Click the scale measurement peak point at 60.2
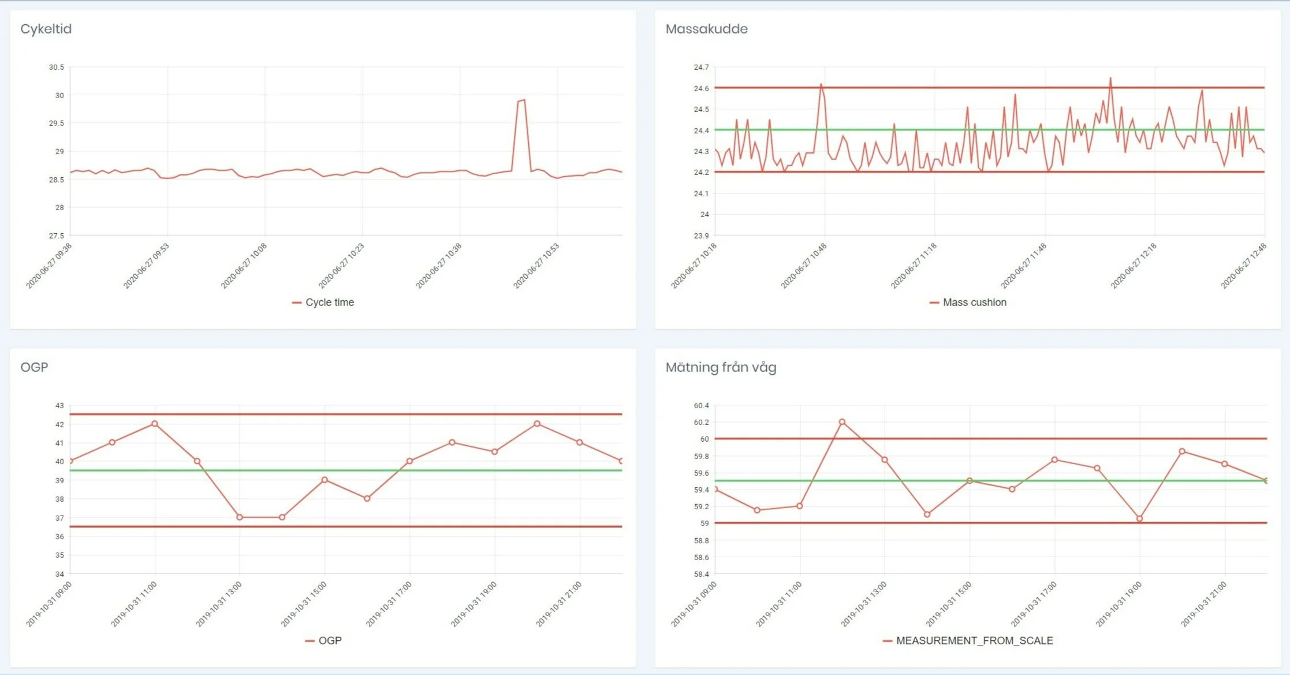The width and height of the screenshot is (1290, 675). point(842,422)
